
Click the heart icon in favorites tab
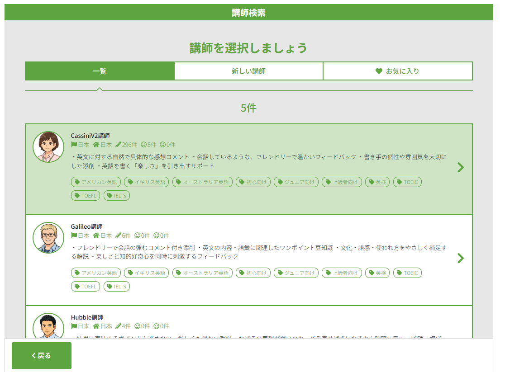379,71
